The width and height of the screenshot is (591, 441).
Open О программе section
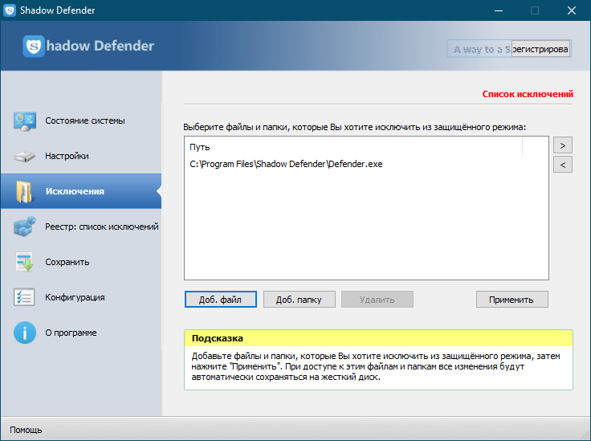pyautogui.click(x=81, y=333)
